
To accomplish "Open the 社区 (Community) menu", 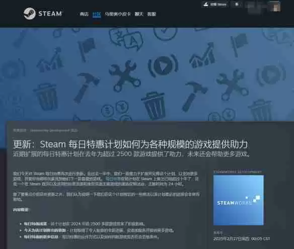I will coord(97,14).
